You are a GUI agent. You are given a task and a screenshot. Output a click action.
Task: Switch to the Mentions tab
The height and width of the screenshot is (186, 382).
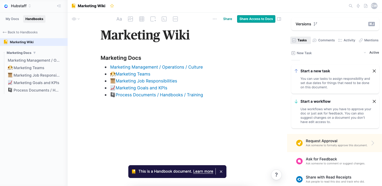point(369,40)
